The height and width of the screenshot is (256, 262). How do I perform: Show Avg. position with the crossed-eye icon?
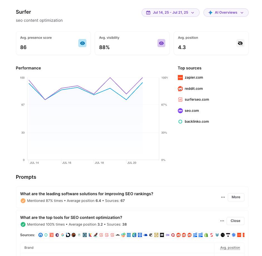tap(240, 43)
